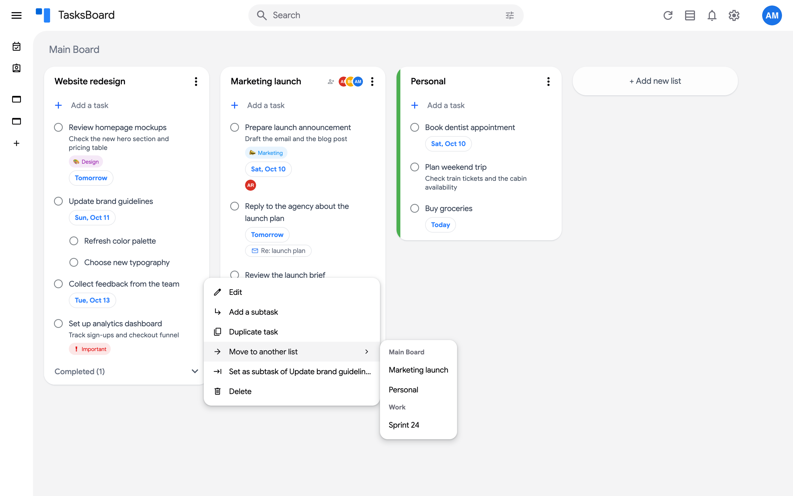
Task: Select Duplicate task in context menu
Action: 292,332
